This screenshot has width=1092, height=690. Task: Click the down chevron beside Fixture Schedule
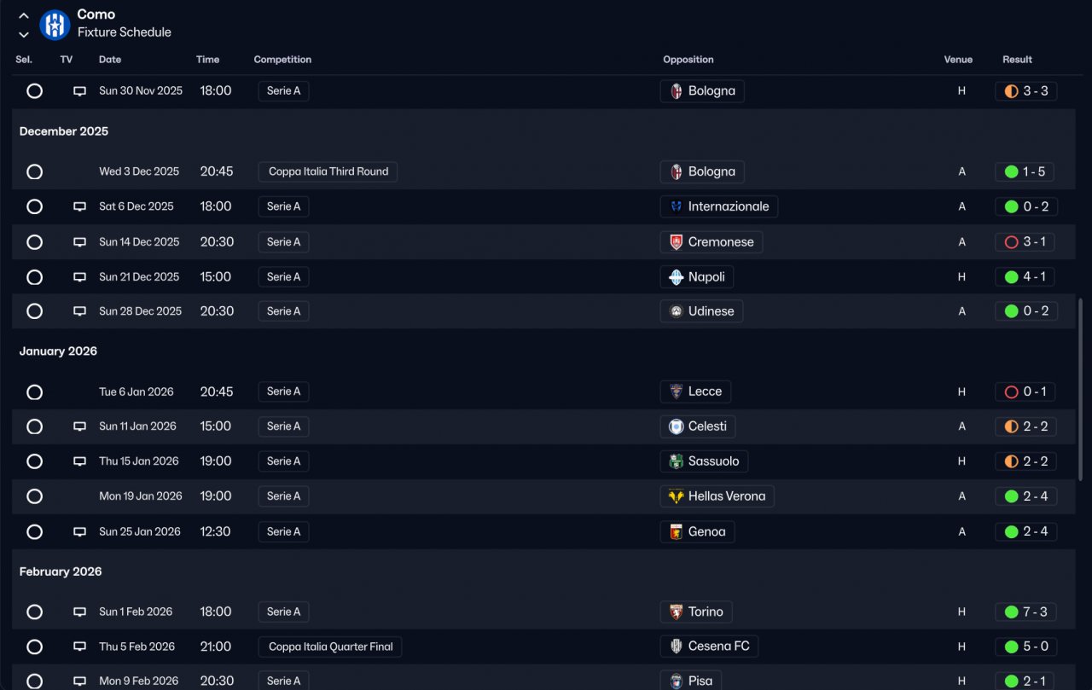pyautogui.click(x=24, y=34)
